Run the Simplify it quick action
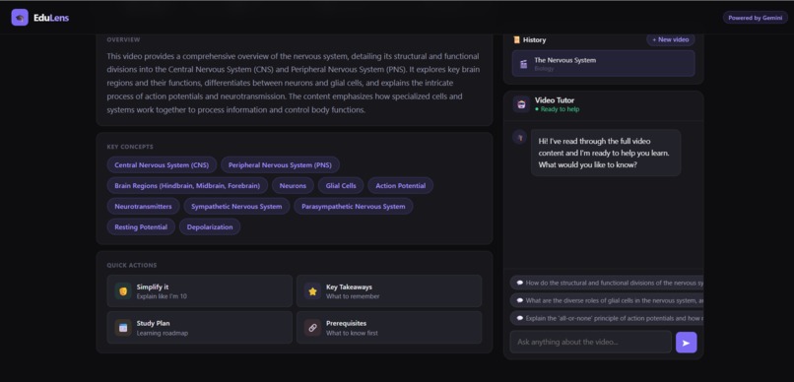This screenshot has width=794, height=382. [200, 290]
